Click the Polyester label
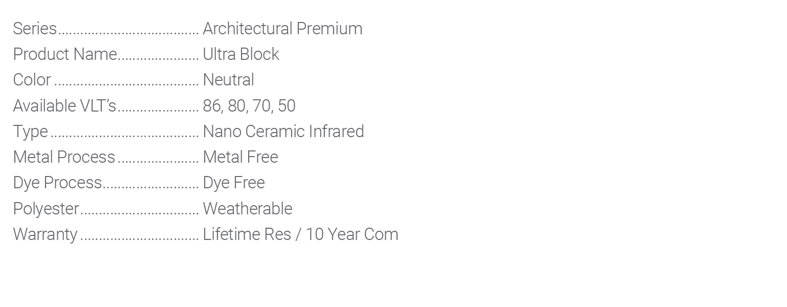 (46, 209)
